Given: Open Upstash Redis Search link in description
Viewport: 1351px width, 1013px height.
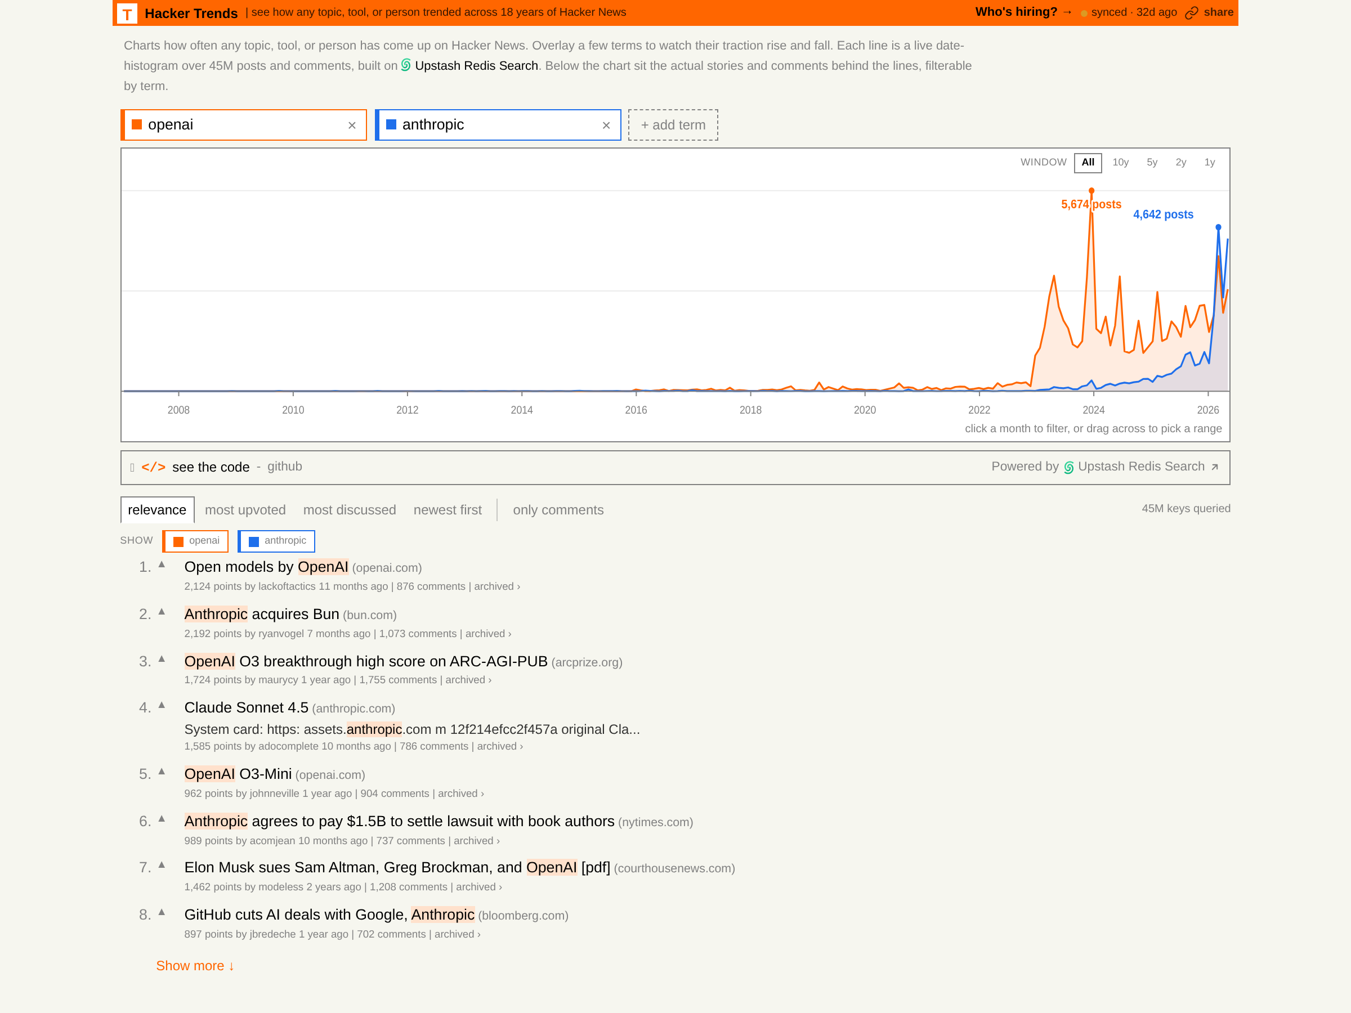Looking at the screenshot, I should [476, 65].
